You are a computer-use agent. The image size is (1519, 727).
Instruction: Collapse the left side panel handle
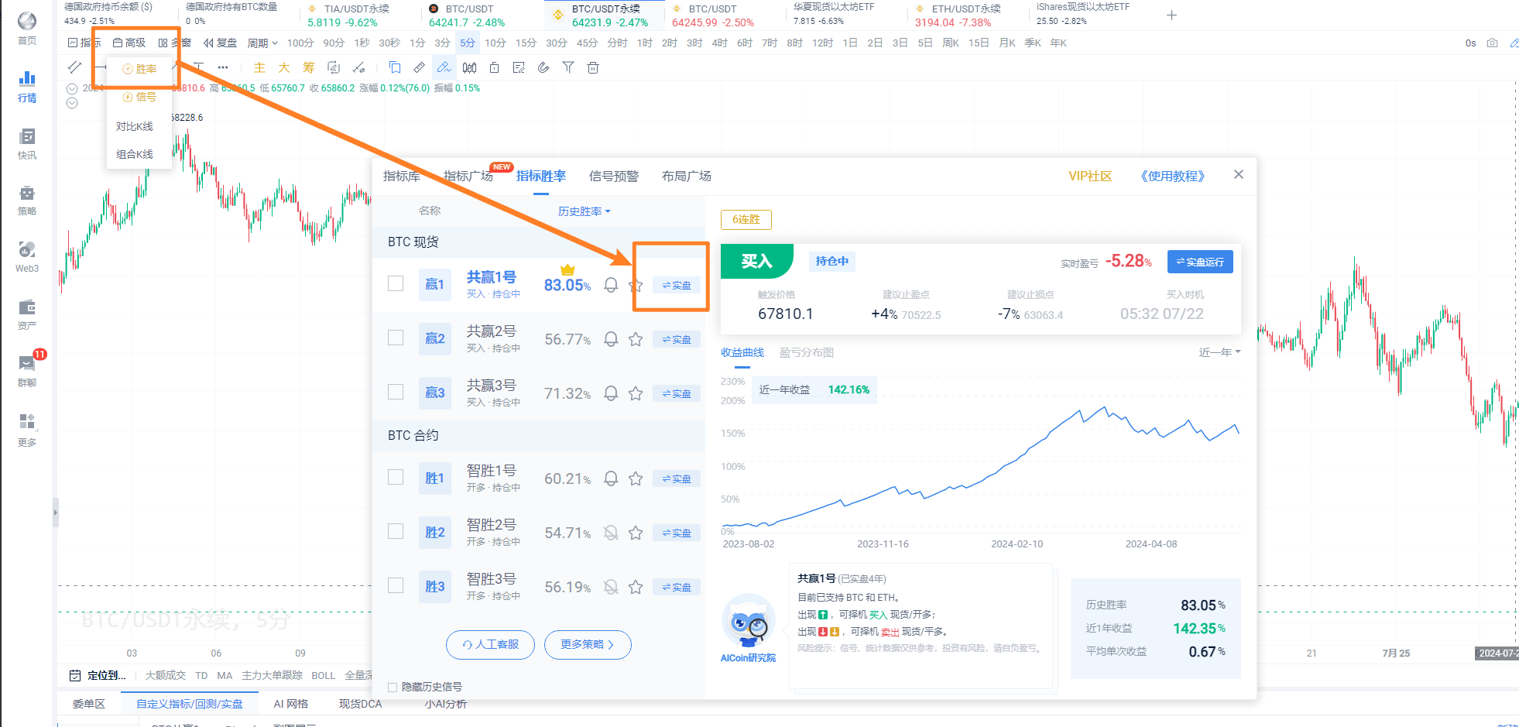56,513
